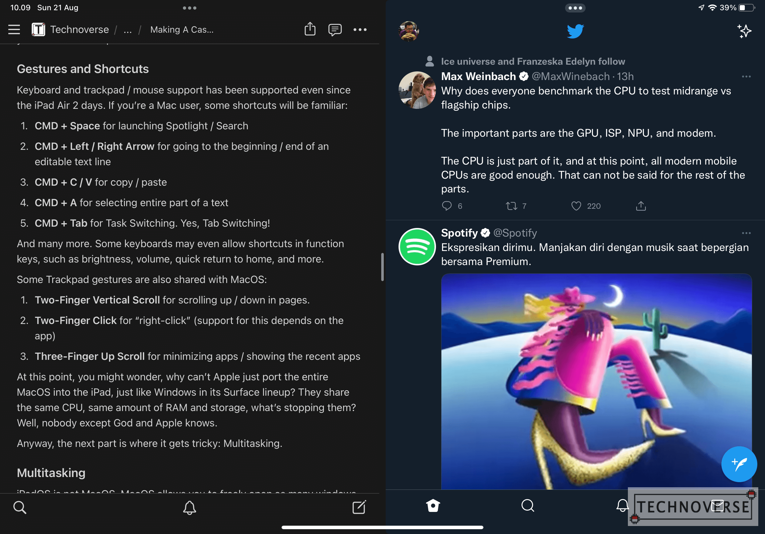Open Notion search in bottom bar
The height and width of the screenshot is (534, 765).
tap(20, 507)
